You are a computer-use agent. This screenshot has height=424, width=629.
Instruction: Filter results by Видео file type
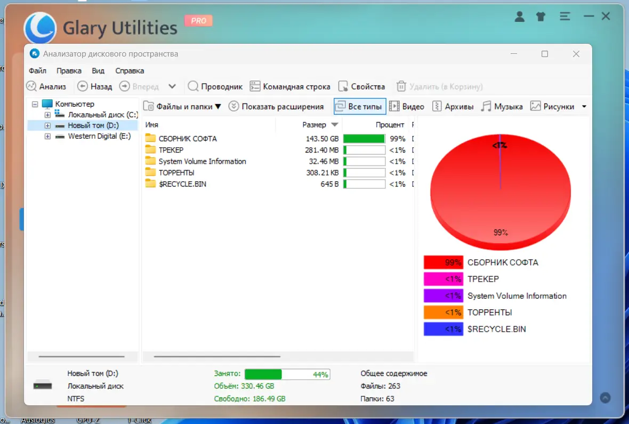tap(407, 106)
